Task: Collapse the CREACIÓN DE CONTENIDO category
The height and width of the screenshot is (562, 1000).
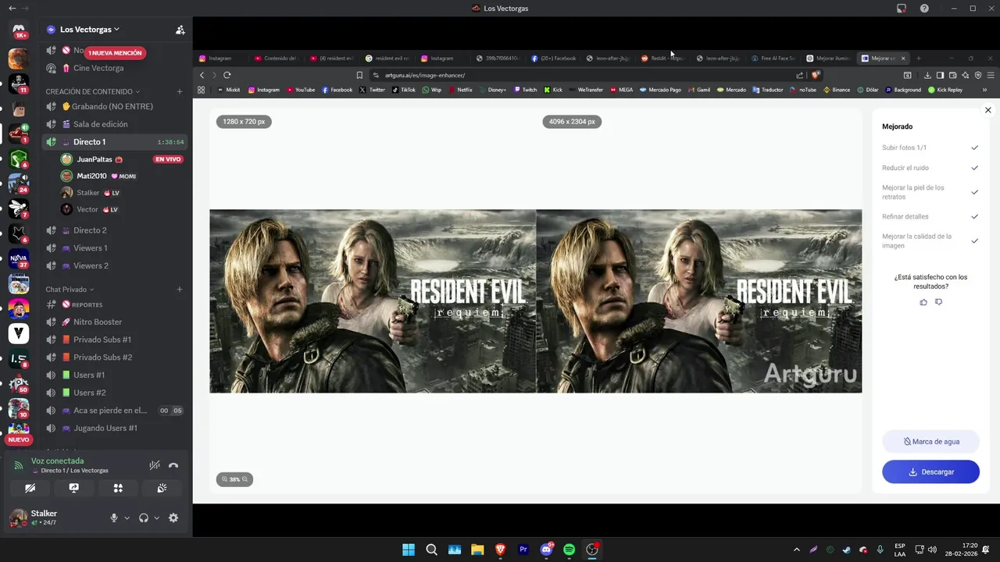Action: [92, 91]
